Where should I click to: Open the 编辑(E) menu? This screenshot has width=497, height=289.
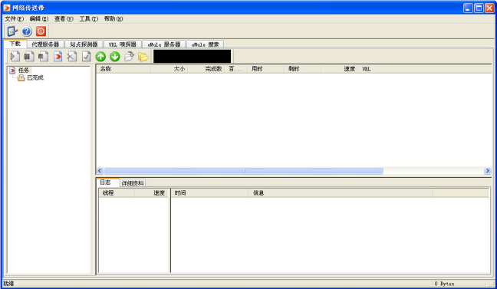click(38, 18)
